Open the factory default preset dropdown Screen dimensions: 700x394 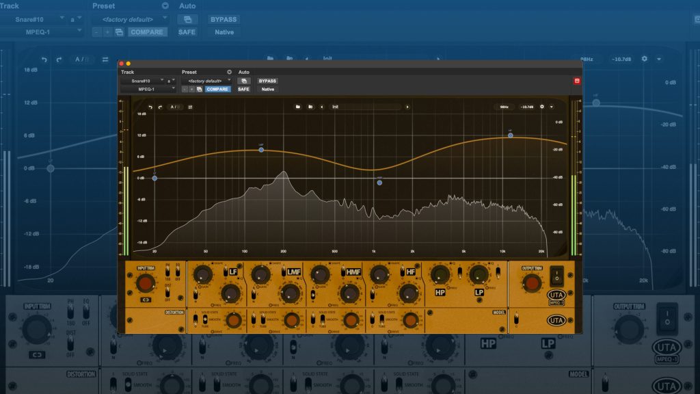point(206,81)
